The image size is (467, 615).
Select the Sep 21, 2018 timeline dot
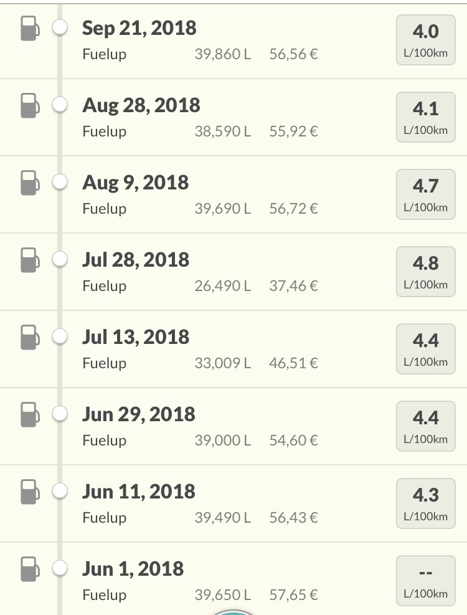60,28
